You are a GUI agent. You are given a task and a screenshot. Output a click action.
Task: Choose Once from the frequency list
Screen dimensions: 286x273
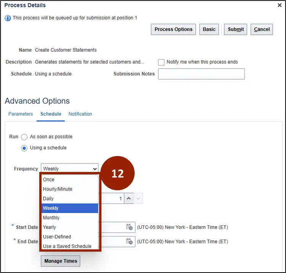pyautogui.click(x=49, y=180)
